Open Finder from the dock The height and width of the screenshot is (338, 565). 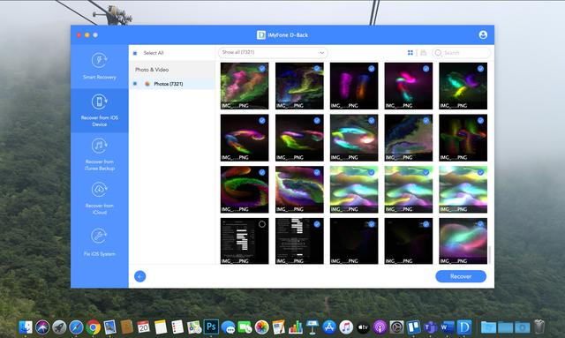(26, 327)
